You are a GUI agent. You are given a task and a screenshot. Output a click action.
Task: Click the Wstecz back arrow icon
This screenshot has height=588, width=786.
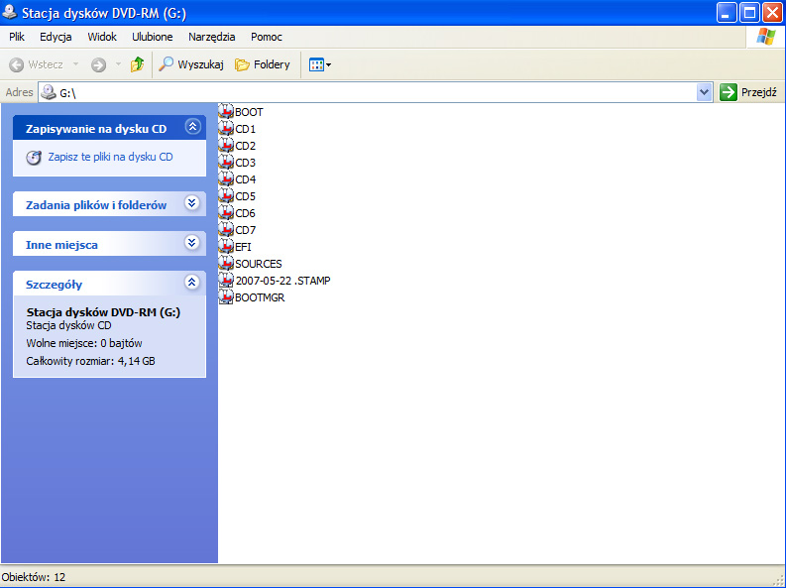click(17, 64)
